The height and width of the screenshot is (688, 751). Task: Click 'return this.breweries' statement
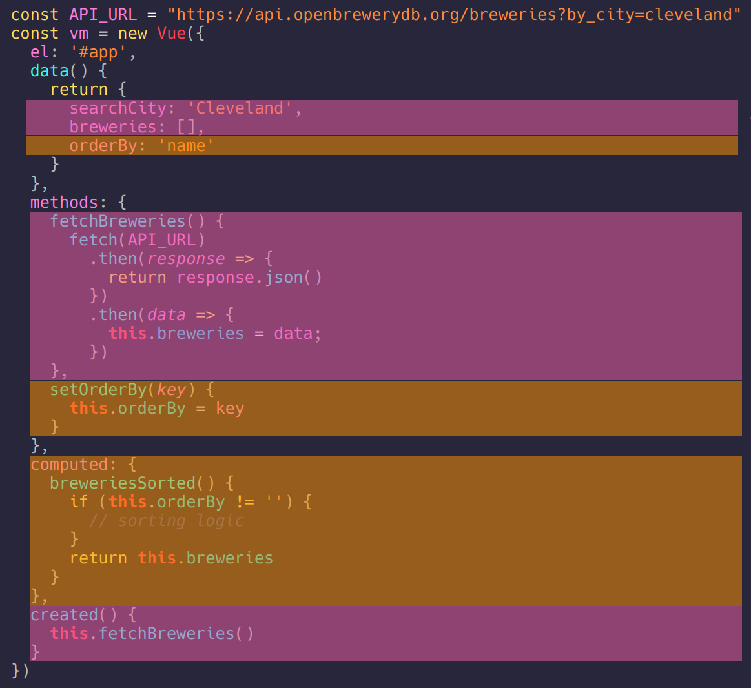click(171, 558)
